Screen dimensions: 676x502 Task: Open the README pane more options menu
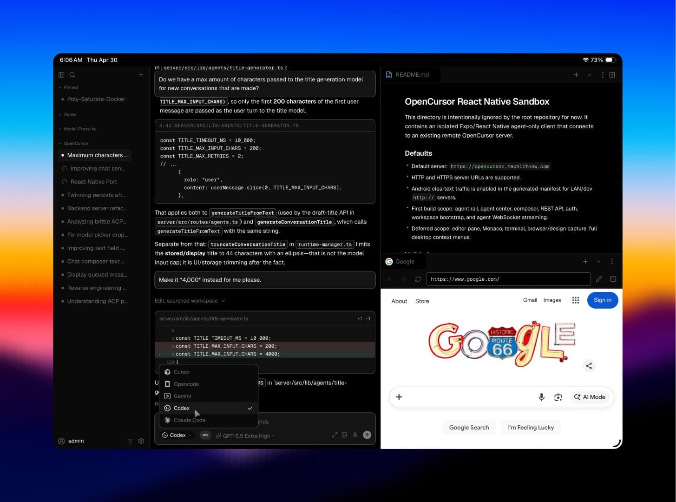[603, 75]
